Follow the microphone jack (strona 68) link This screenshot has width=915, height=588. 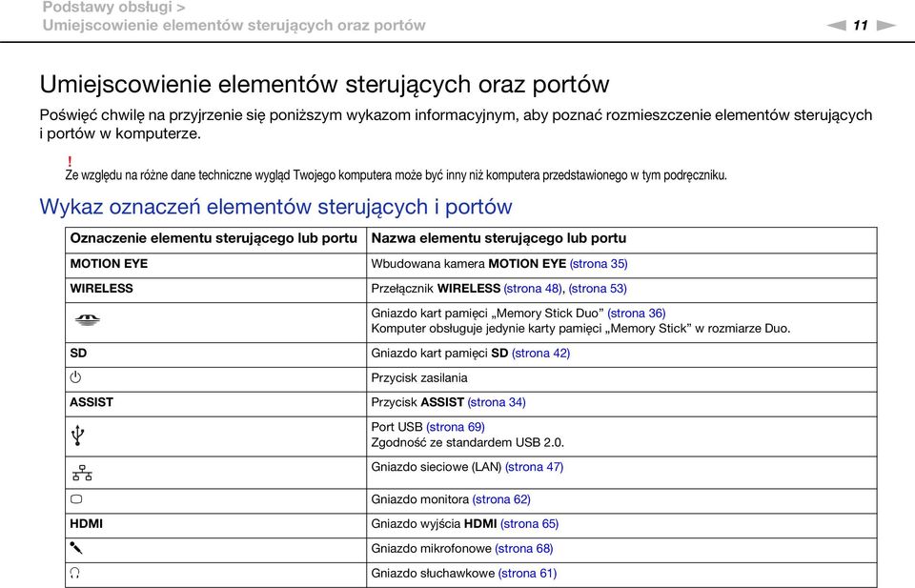coord(523,548)
